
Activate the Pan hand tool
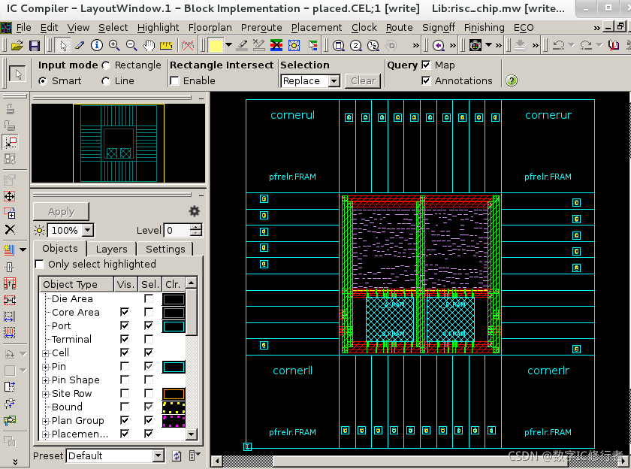point(149,46)
